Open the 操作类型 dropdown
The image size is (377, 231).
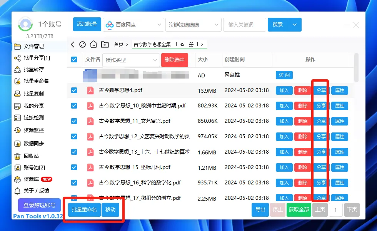[131, 60]
